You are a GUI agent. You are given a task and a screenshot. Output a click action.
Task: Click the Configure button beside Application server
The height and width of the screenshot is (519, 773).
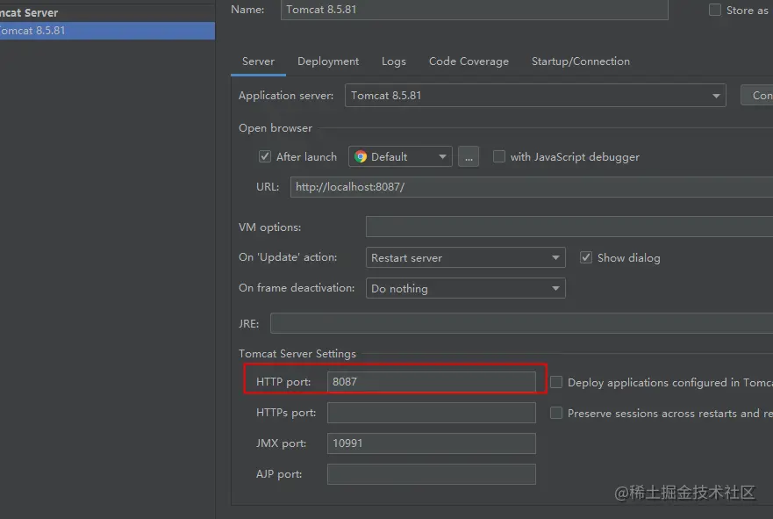[x=757, y=95]
